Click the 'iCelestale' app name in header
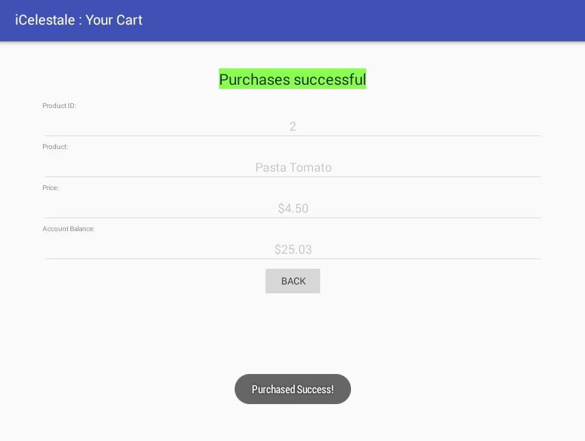The height and width of the screenshot is (441, 585). 44,20
